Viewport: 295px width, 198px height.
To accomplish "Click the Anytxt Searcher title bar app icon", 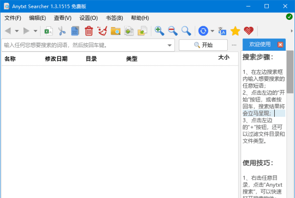I will coord(7,6).
